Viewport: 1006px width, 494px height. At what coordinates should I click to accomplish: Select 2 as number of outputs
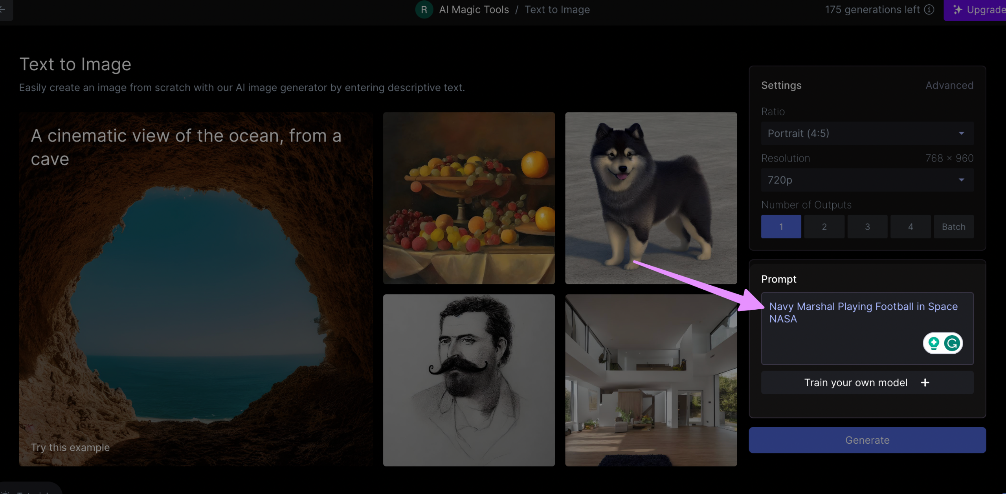[824, 226]
